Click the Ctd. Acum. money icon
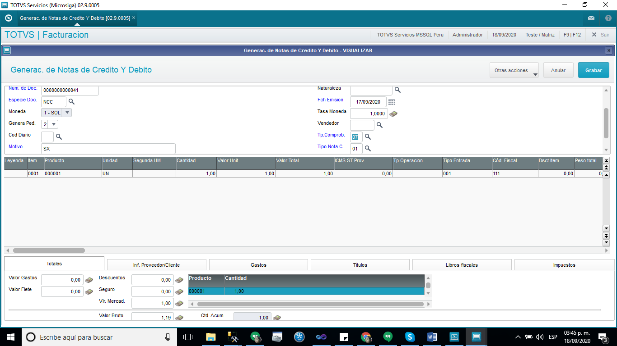This screenshot has height=346, width=617. click(x=276, y=317)
